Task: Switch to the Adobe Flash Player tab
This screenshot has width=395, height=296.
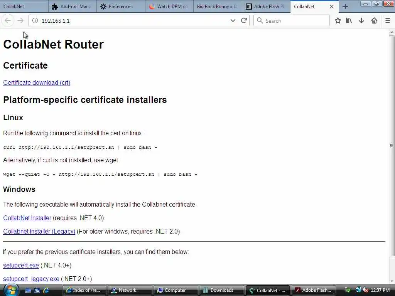Action: [x=266, y=7]
